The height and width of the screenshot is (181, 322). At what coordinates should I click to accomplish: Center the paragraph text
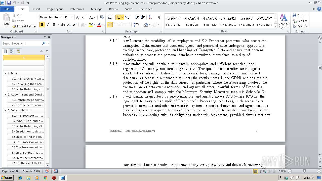click(x=116, y=25)
